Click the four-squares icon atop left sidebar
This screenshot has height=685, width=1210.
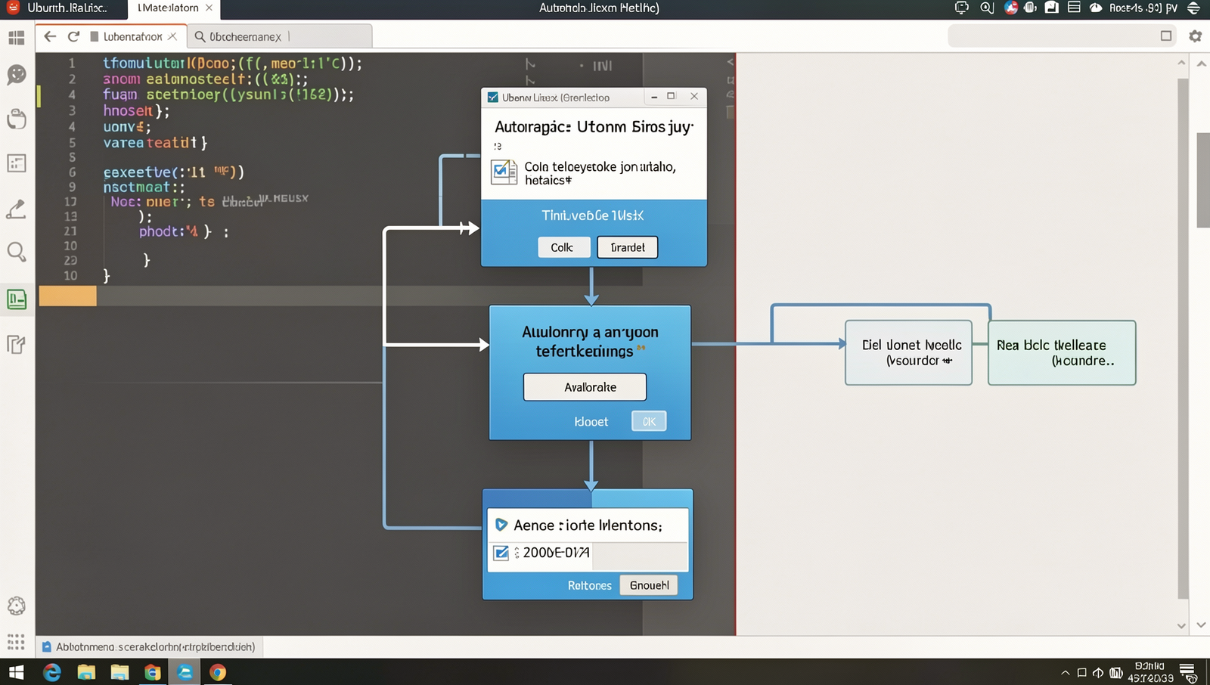point(17,37)
